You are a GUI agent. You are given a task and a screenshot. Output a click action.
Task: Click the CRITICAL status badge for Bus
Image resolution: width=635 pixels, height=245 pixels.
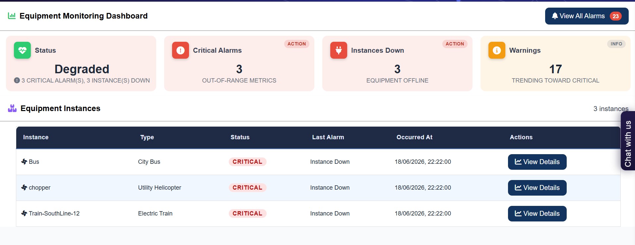click(247, 162)
